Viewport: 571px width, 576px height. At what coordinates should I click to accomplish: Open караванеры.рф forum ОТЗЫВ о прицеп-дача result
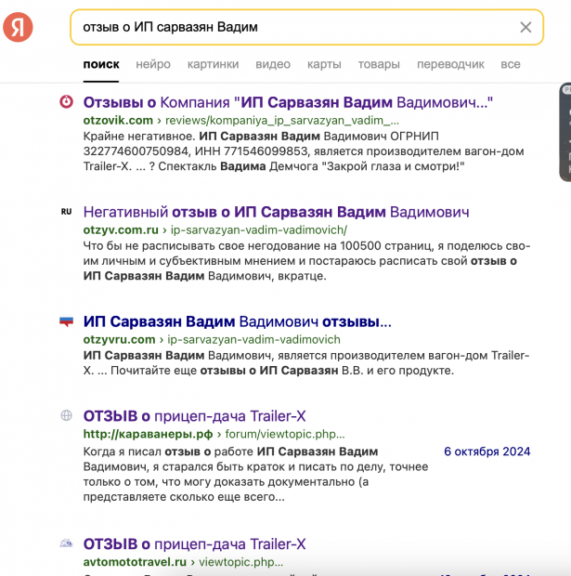point(194,415)
